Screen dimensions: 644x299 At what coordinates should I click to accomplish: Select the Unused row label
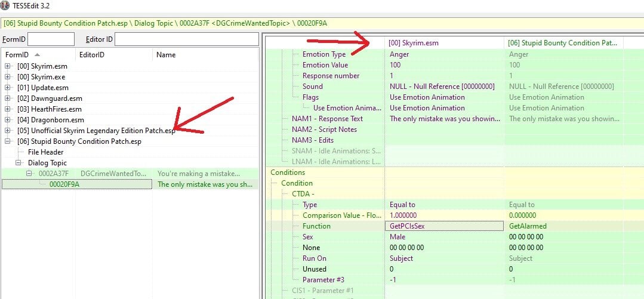[314, 269]
